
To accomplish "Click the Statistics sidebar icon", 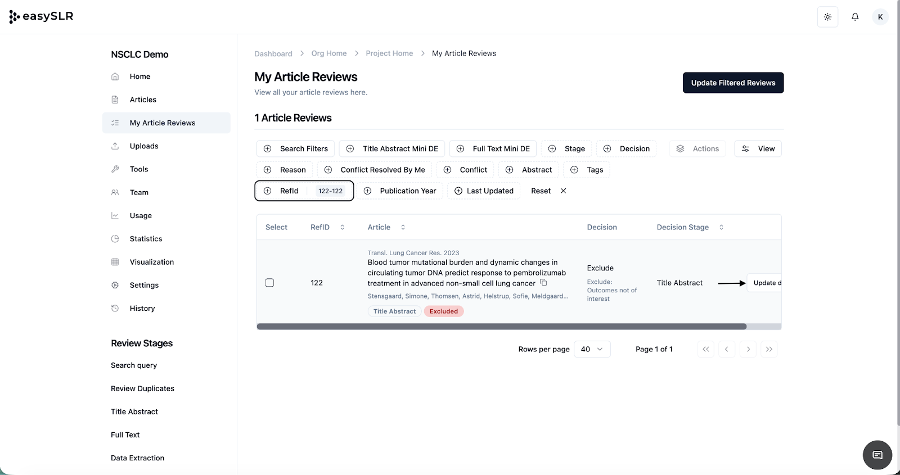I will click(x=115, y=239).
